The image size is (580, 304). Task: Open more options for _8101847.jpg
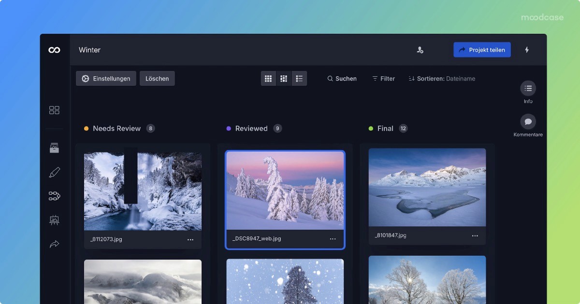point(475,235)
